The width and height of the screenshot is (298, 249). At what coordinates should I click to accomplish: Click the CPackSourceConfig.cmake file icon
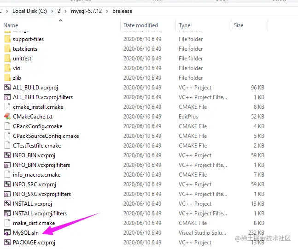coord(7,136)
